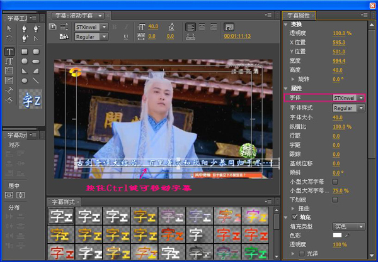Screen dimensions: 378x262
Task: Select the arrow Selection tool
Action: pyautogui.click(x=9, y=28)
